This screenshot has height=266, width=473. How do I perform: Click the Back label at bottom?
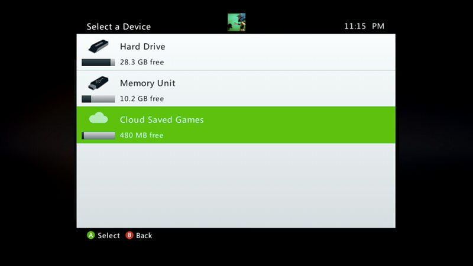144,235
